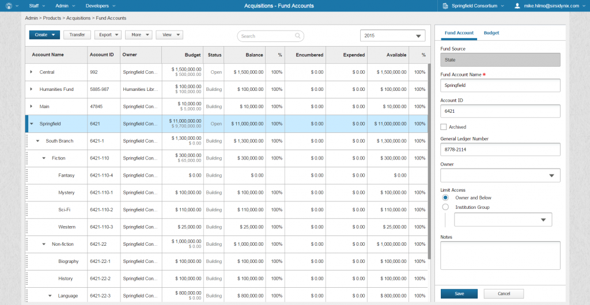The image size is (590, 305).
Task: Click the table vertical scrollbar
Action: click(429, 161)
